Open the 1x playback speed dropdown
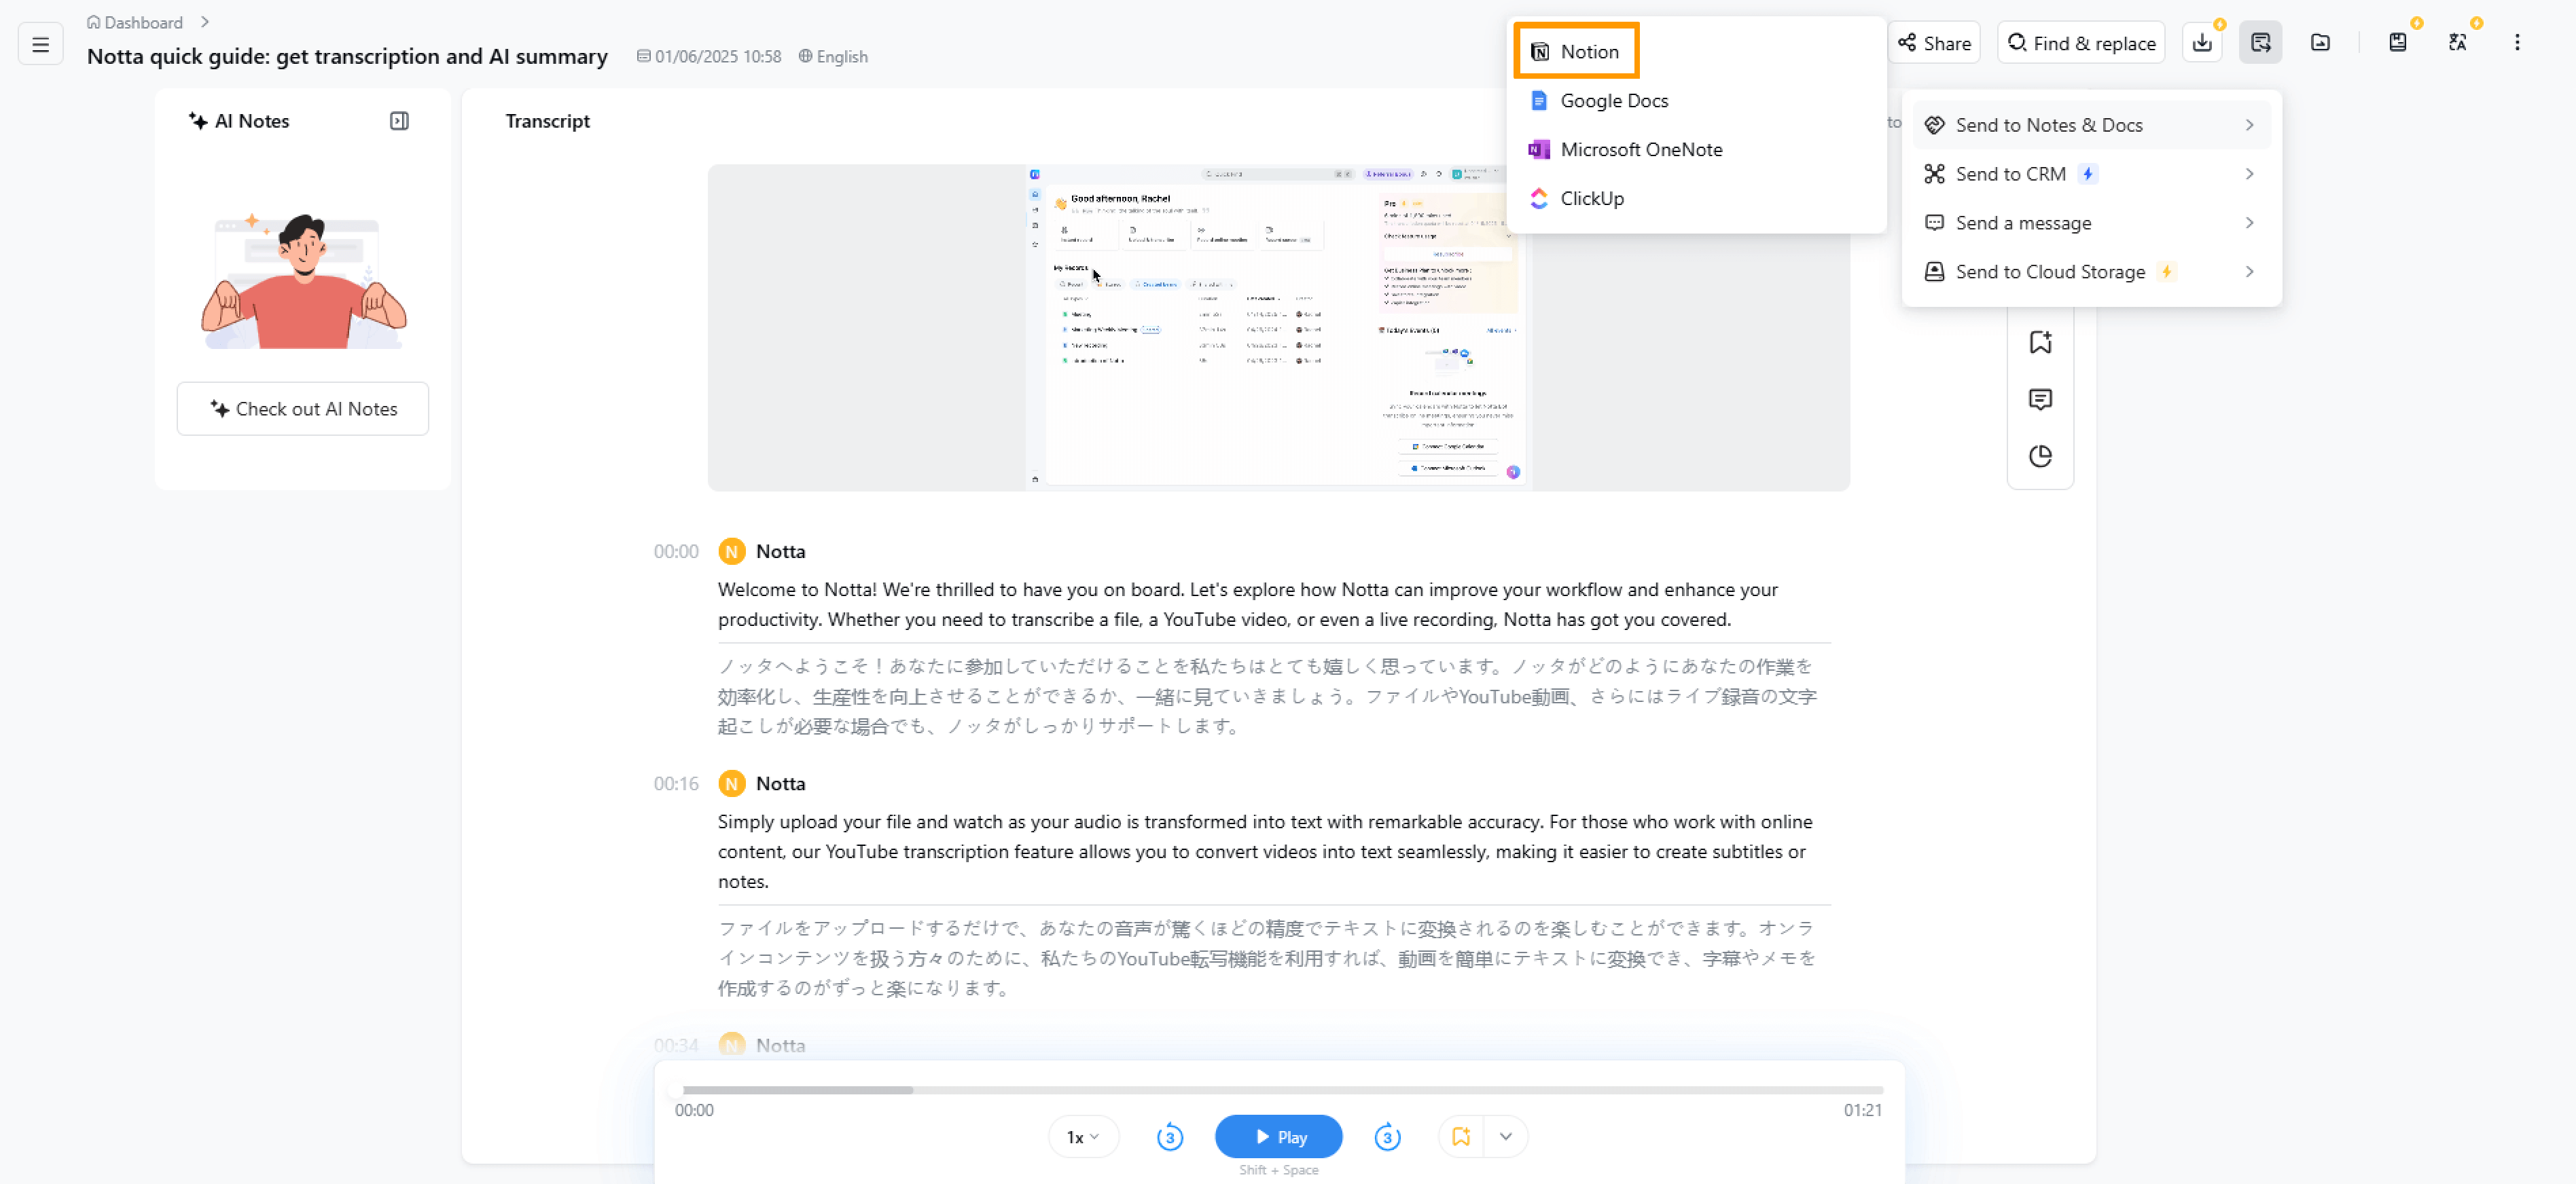Screen dimensions: 2576x1184 pyautogui.click(x=1082, y=1137)
